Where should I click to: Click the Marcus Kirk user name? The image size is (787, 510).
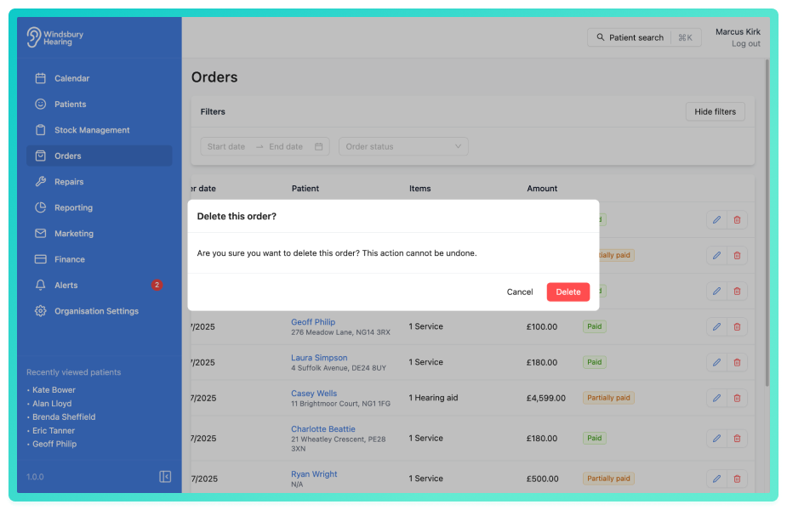coord(738,31)
